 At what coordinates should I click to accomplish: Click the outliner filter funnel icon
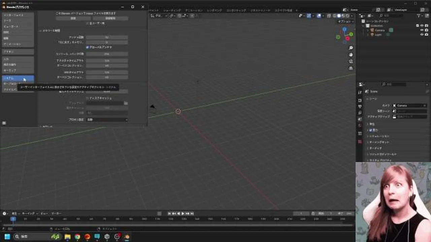coord(419,16)
